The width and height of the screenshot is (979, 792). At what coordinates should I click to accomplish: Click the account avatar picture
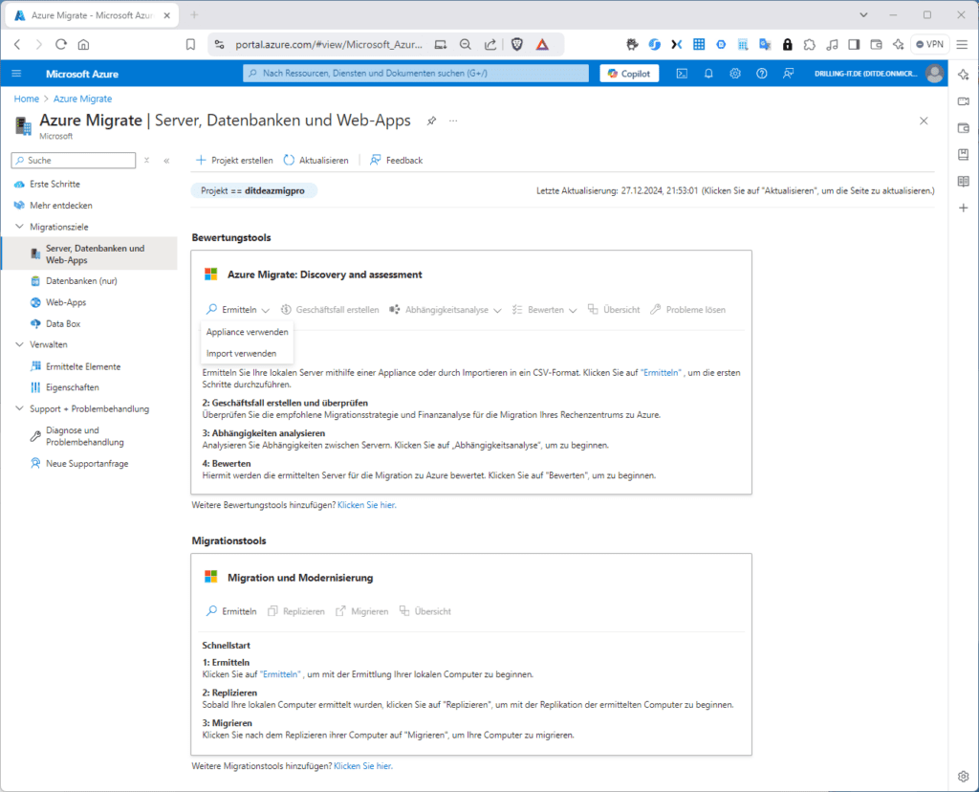935,74
